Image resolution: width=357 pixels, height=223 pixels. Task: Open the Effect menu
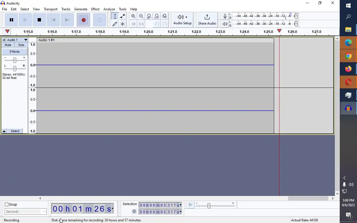tap(95, 9)
